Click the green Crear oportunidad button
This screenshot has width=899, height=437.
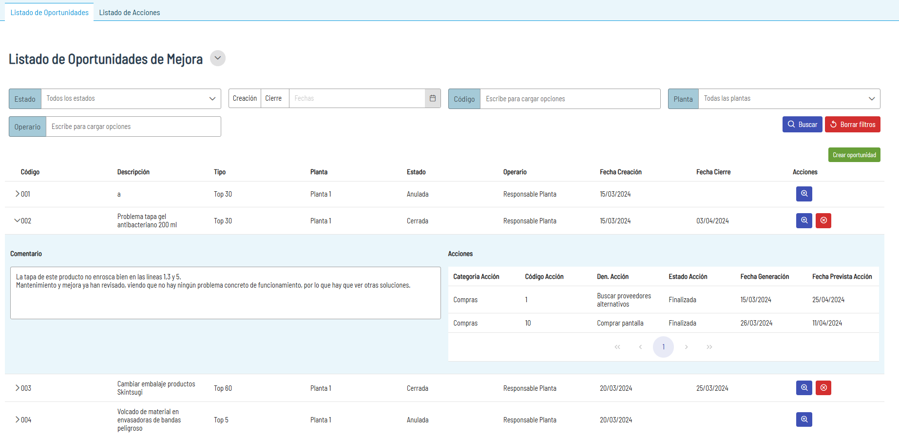(854, 155)
